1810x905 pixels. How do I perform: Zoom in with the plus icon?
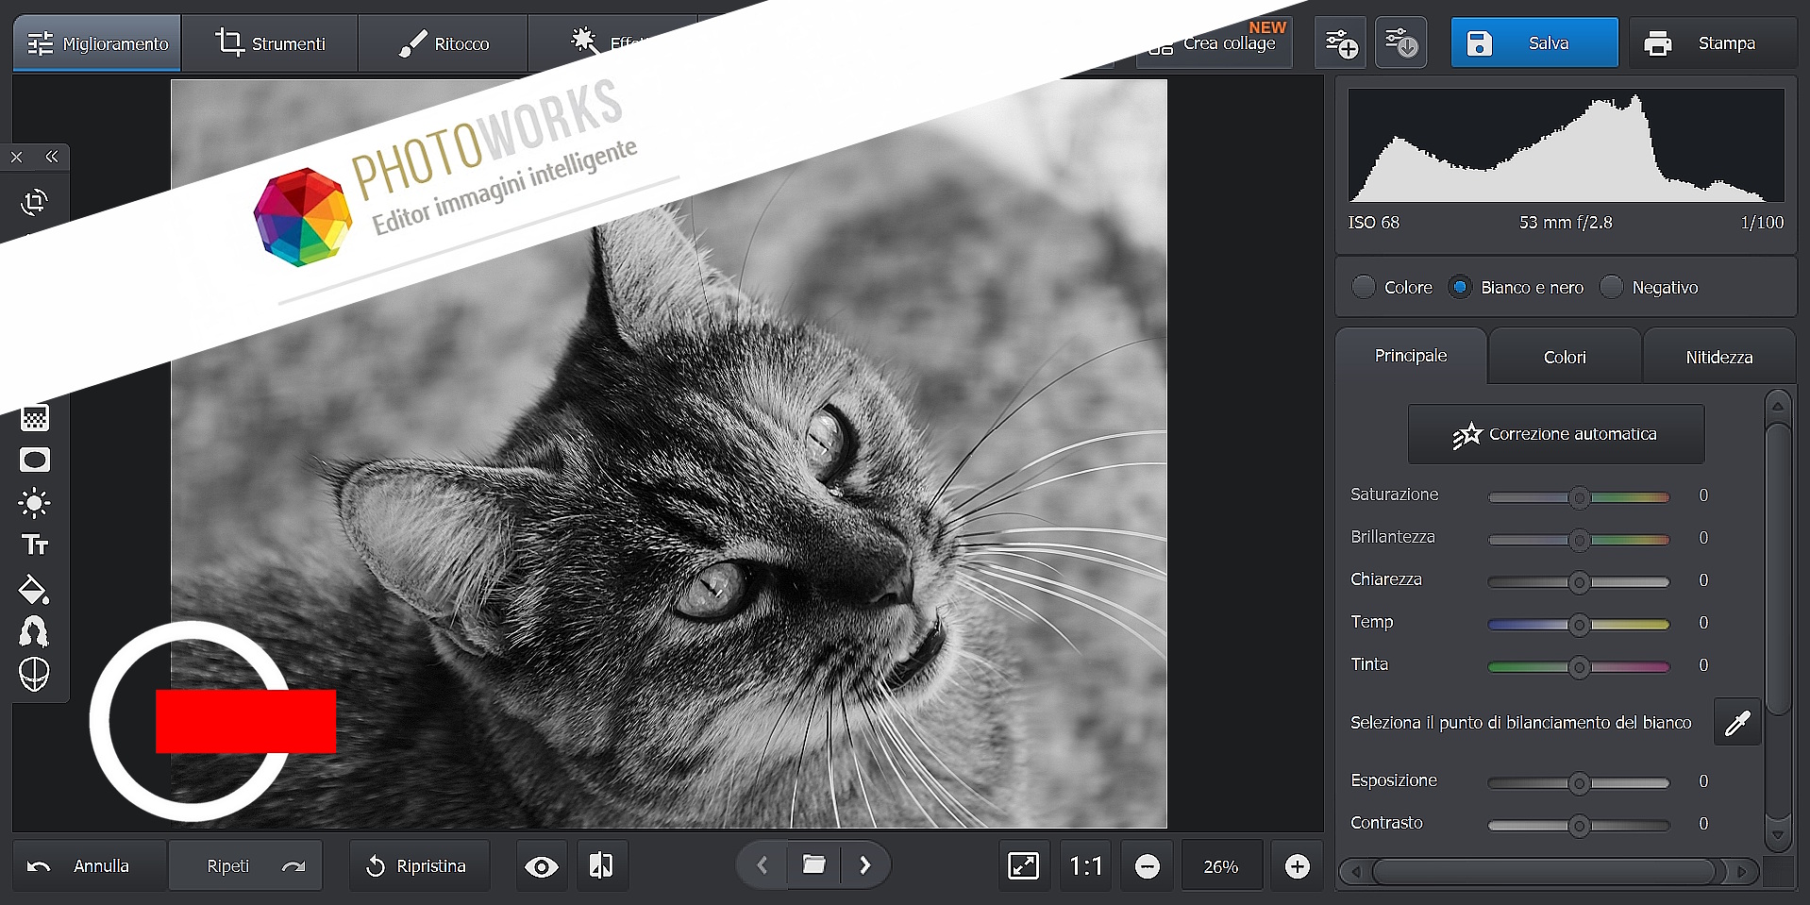[x=1297, y=866]
